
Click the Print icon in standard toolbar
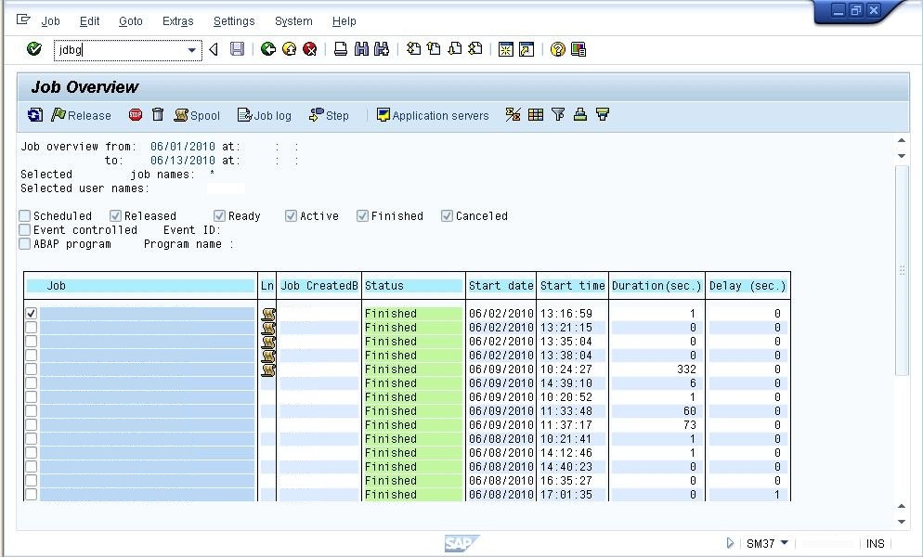point(340,49)
